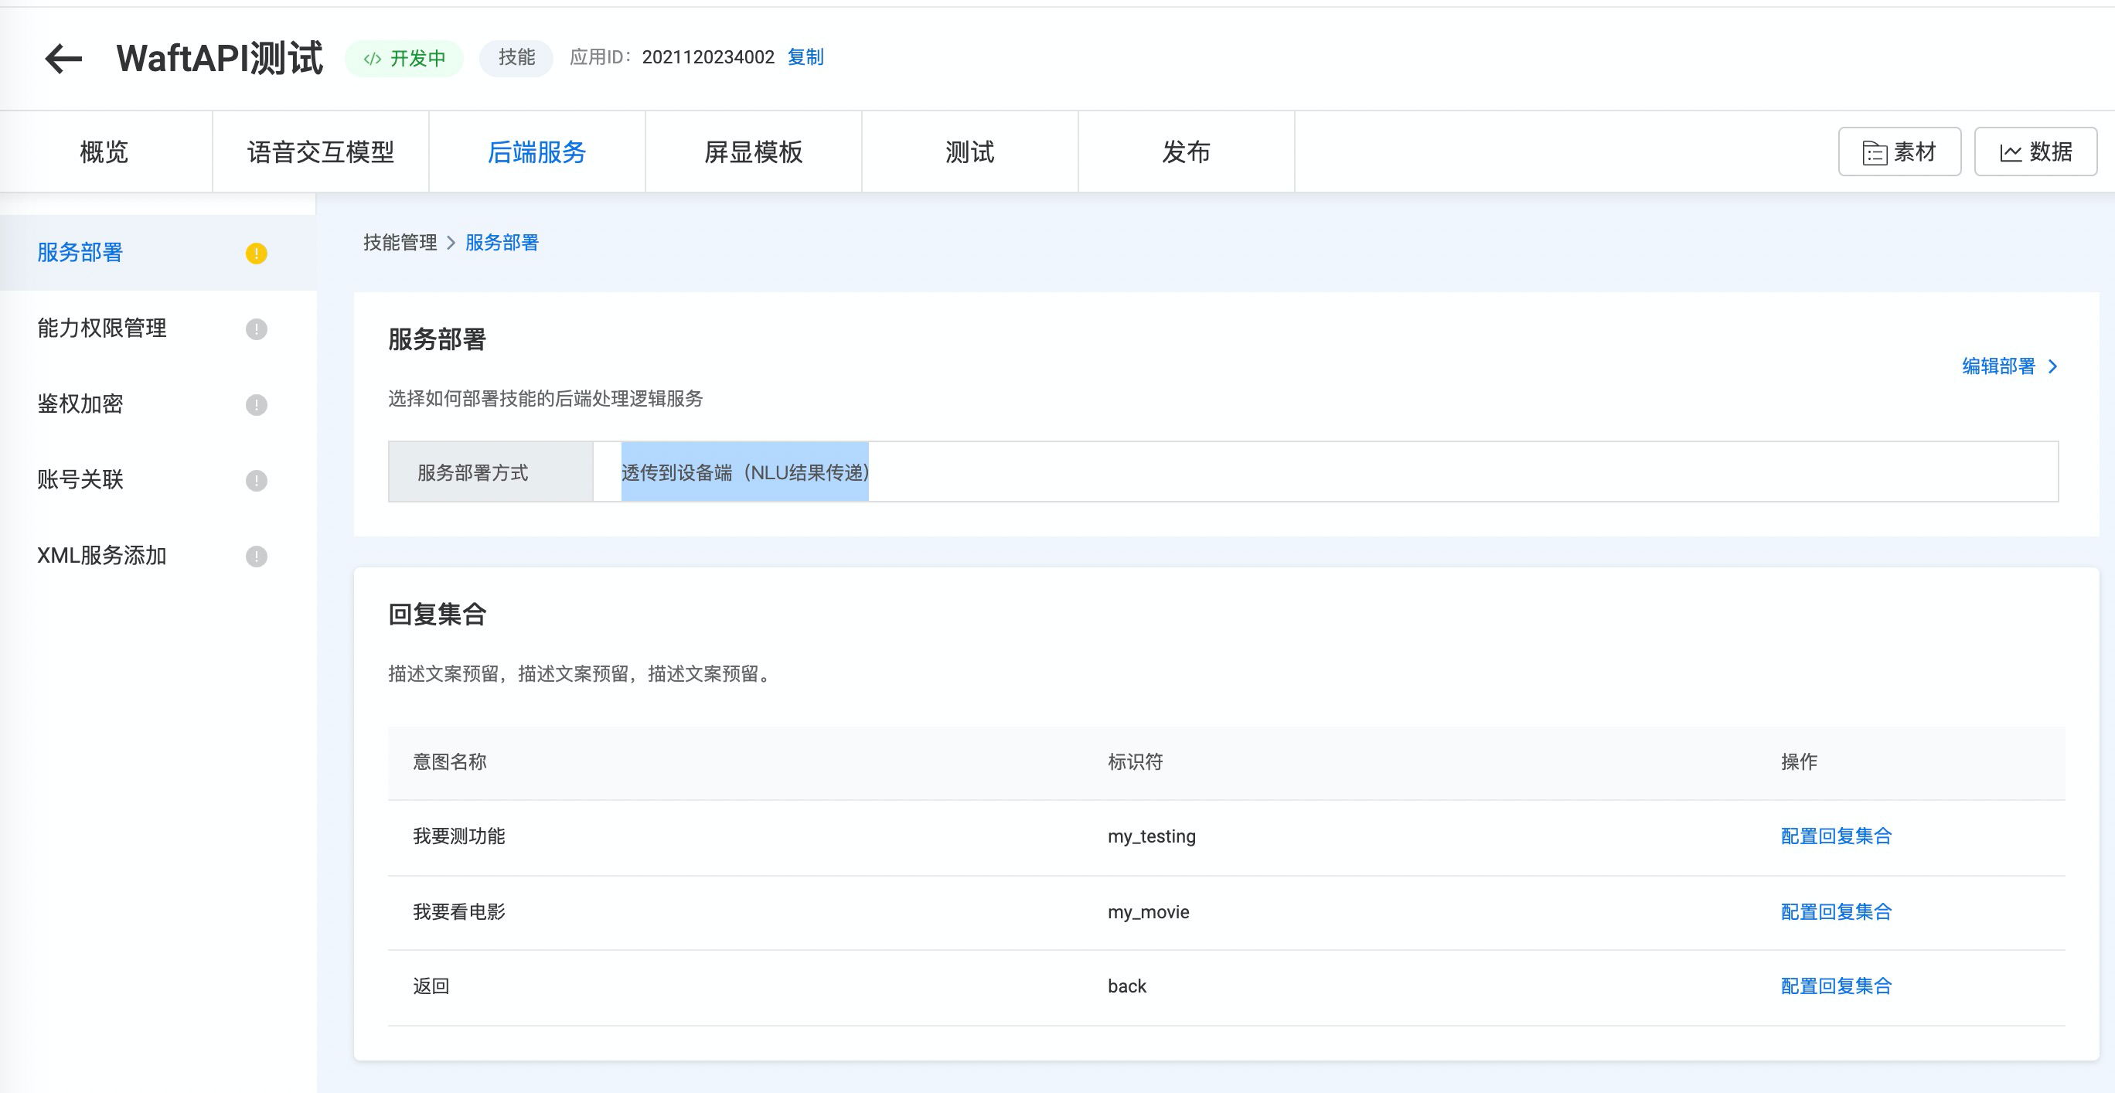Click the back arrow beside WaftAPI测试
Screen dimensions: 2115x1093
tap(63, 58)
